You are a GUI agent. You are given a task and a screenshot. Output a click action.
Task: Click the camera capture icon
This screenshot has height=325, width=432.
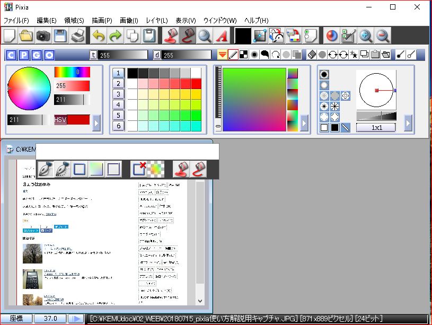tap(43, 36)
